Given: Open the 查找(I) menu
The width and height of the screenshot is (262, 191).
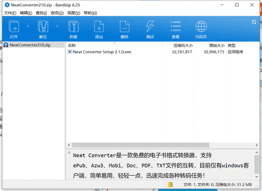Looking at the screenshot, I should click(41, 13).
